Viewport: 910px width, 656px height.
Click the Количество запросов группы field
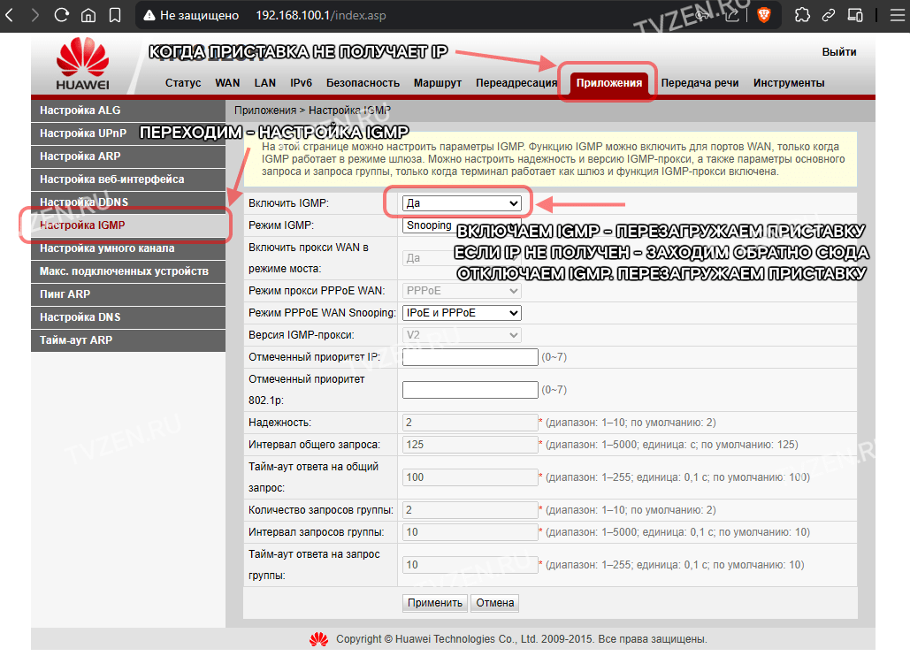470,510
